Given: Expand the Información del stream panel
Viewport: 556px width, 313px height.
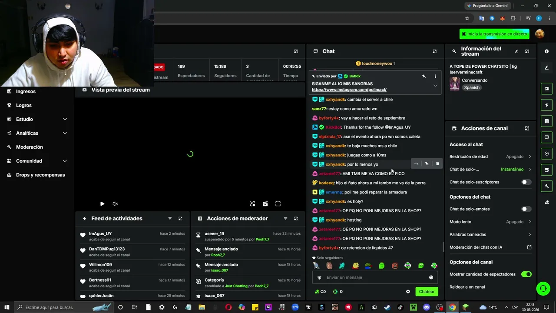Looking at the screenshot, I should [527, 51].
